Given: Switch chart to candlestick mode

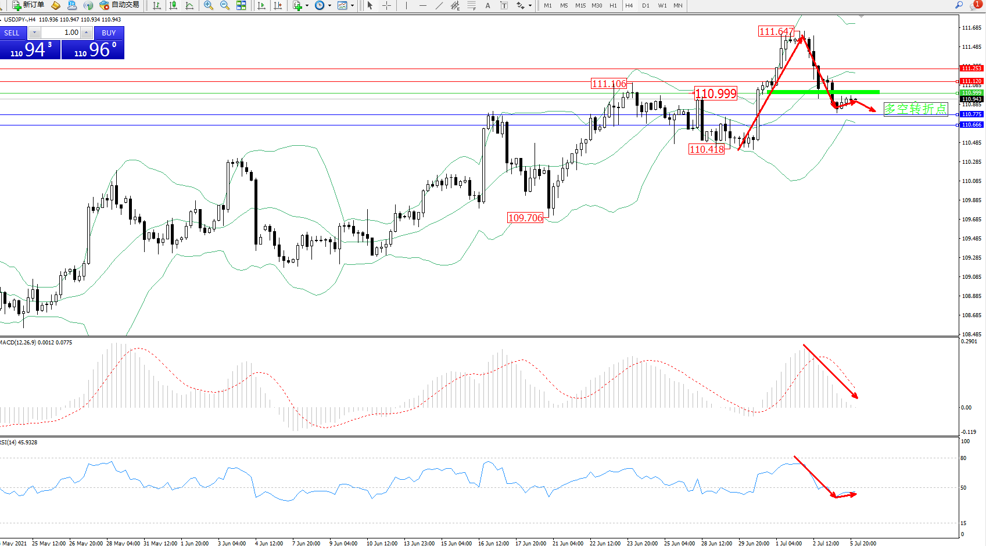Looking at the screenshot, I should pyautogui.click(x=173, y=5).
